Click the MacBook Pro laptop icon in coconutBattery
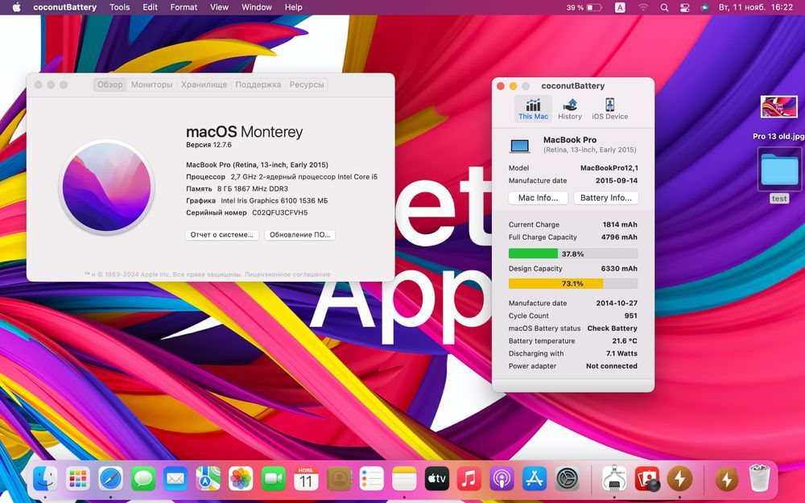 (519, 146)
